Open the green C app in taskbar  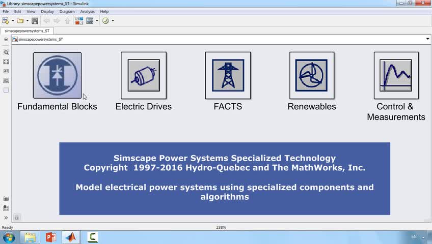93,237
